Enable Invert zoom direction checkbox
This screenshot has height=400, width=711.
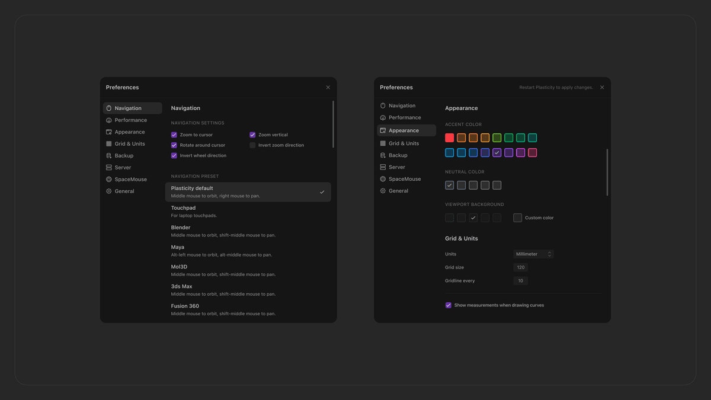(x=252, y=145)
